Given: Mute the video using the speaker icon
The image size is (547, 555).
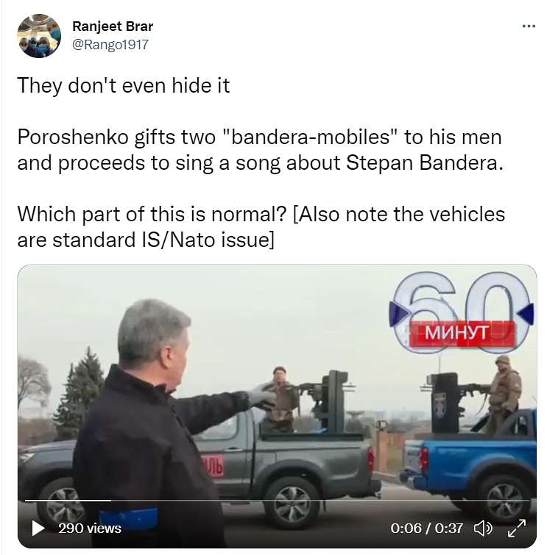Looking at the screenshot, I should pyautogui.click(x=483, y=529).
